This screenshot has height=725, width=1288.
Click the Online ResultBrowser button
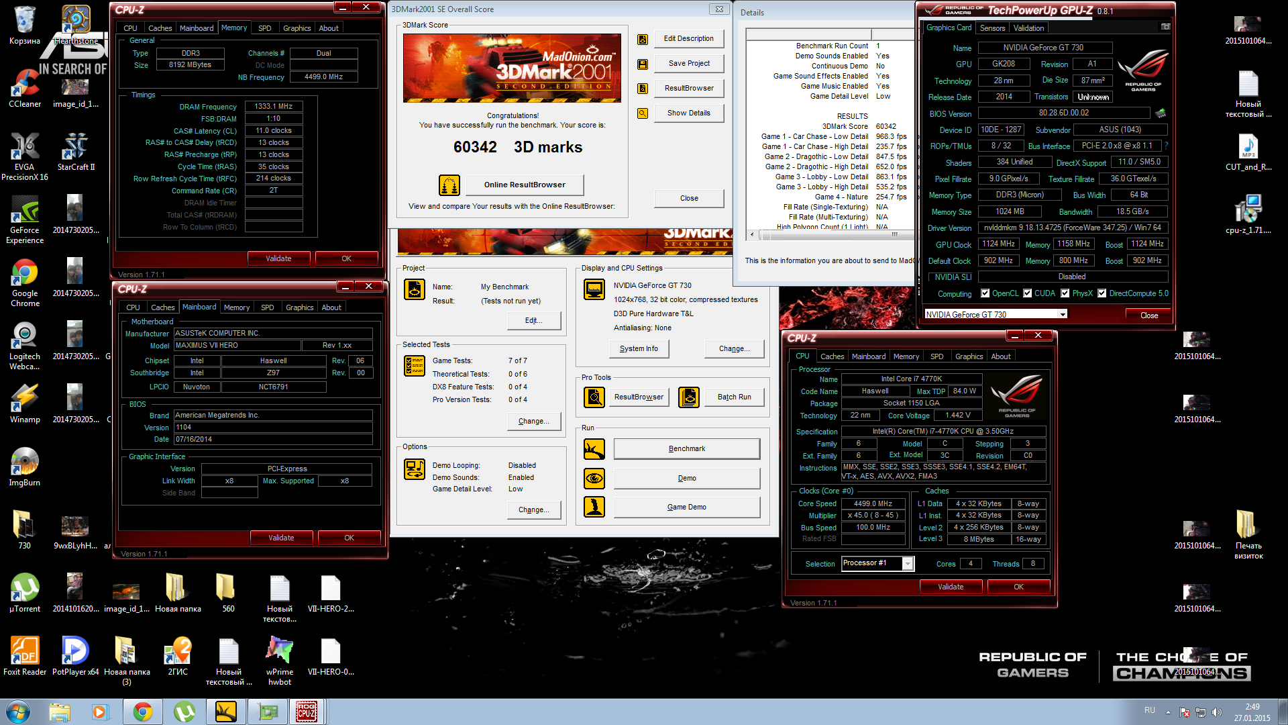[x=525, y=185]
